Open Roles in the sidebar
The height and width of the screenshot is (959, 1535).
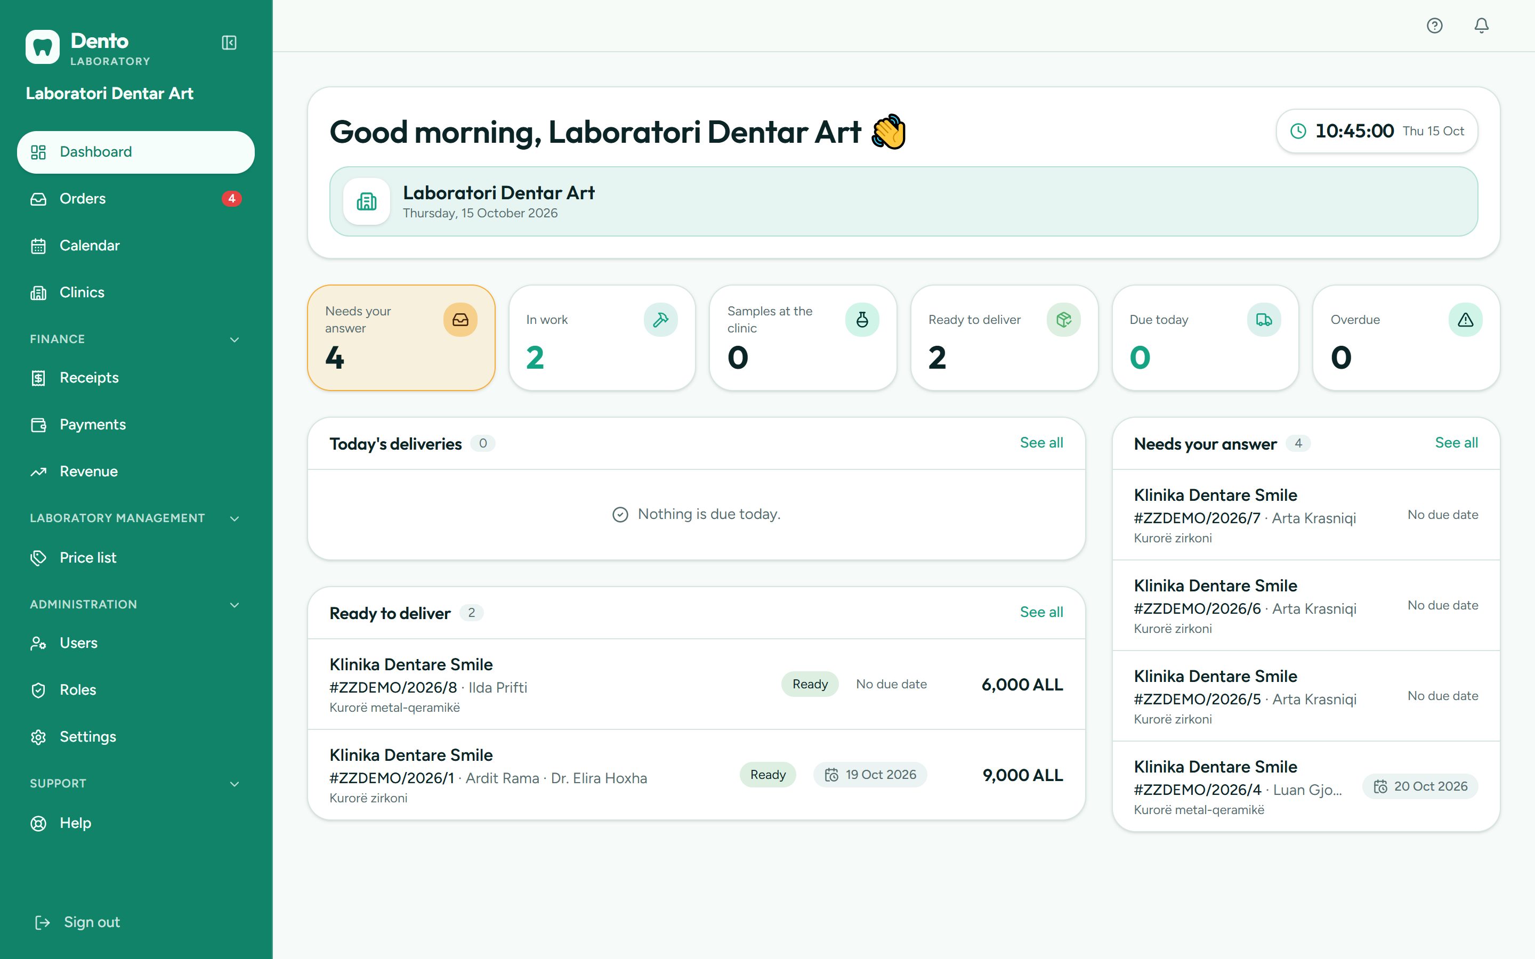136,689
